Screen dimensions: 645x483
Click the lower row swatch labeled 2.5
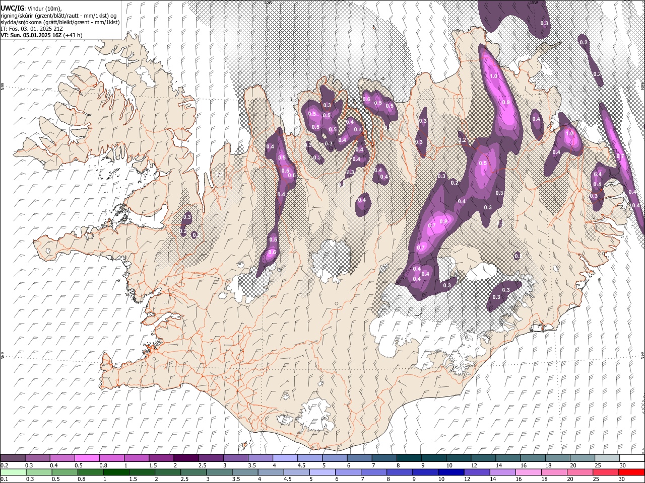tap(193, 472)
